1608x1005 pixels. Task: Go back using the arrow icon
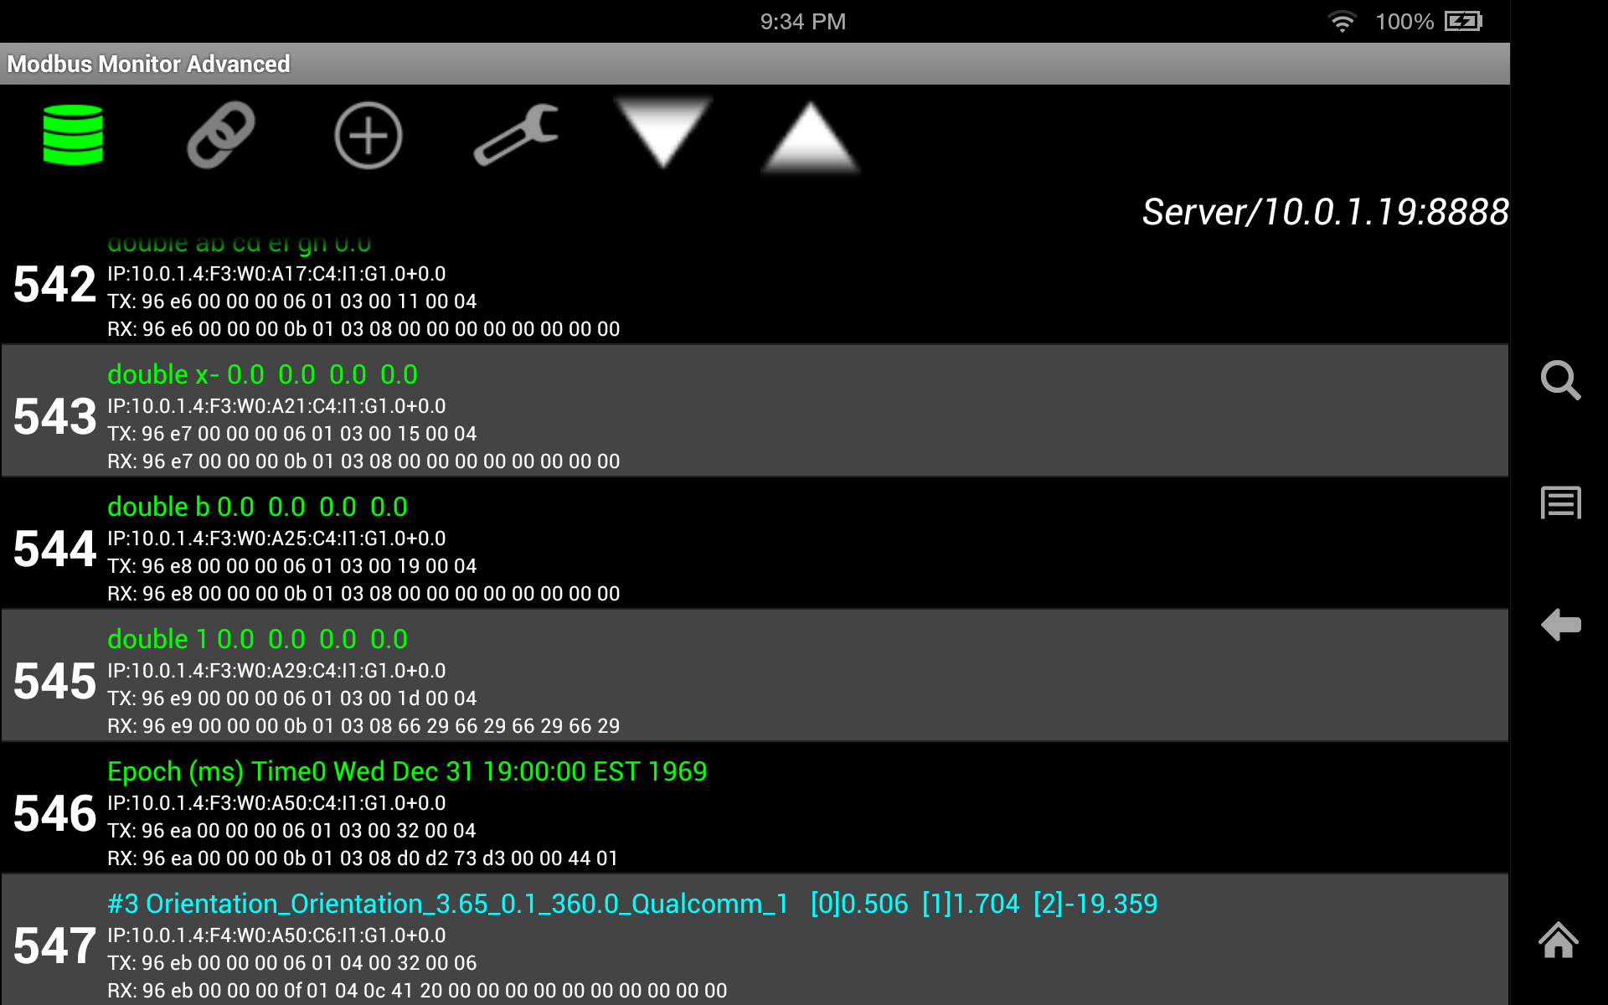(x=1560, y=626)
